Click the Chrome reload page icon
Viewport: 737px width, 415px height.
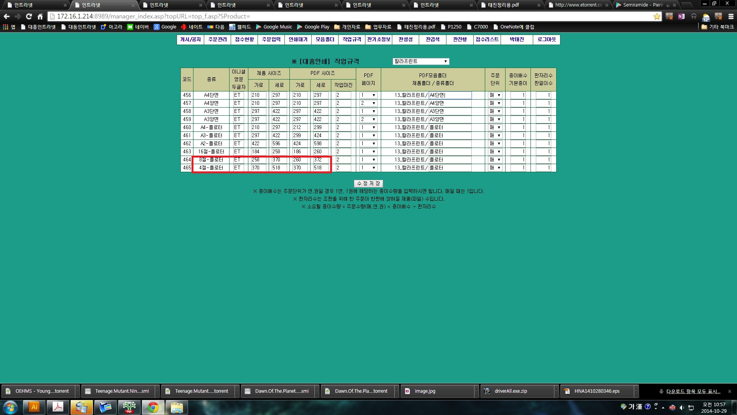click(29, 17)
